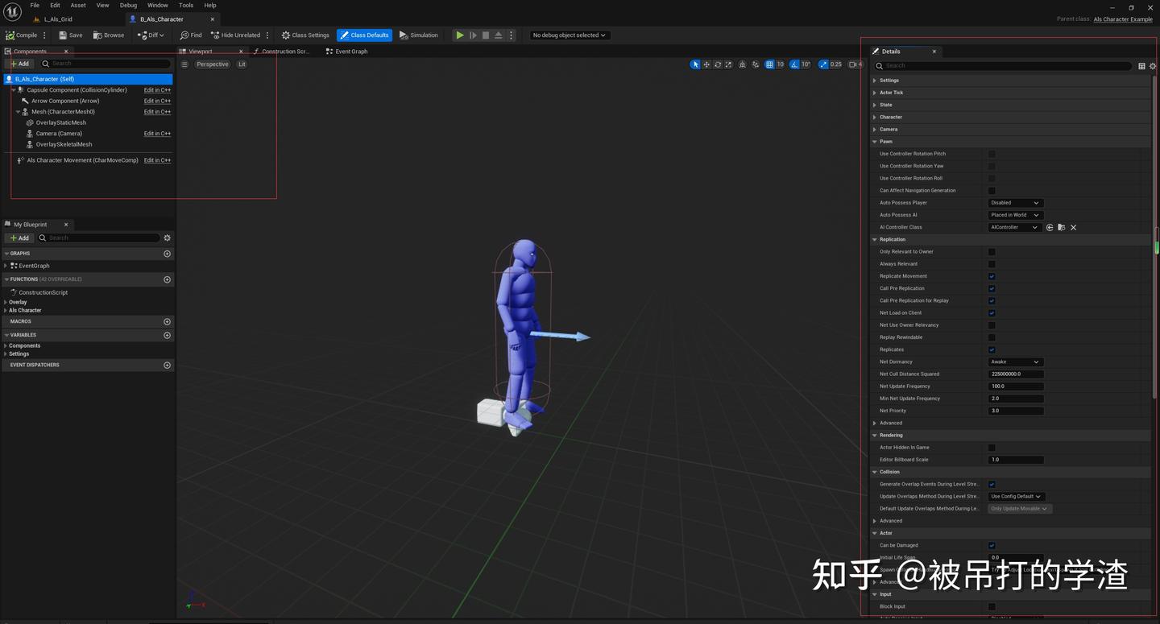The image size is (1160, 624).
Task: Edit the Net Priority value field
Action: [1015, 411]
